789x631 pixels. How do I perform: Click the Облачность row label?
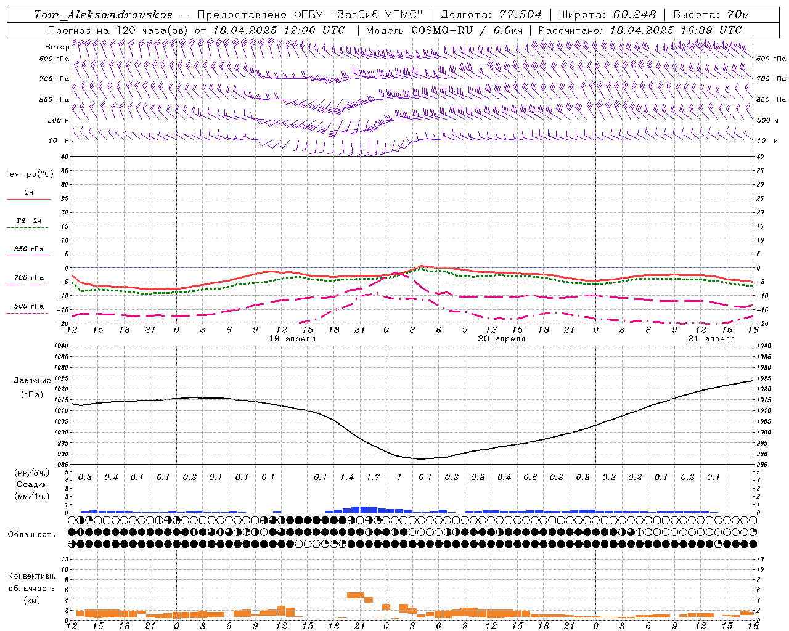[31, 535]
